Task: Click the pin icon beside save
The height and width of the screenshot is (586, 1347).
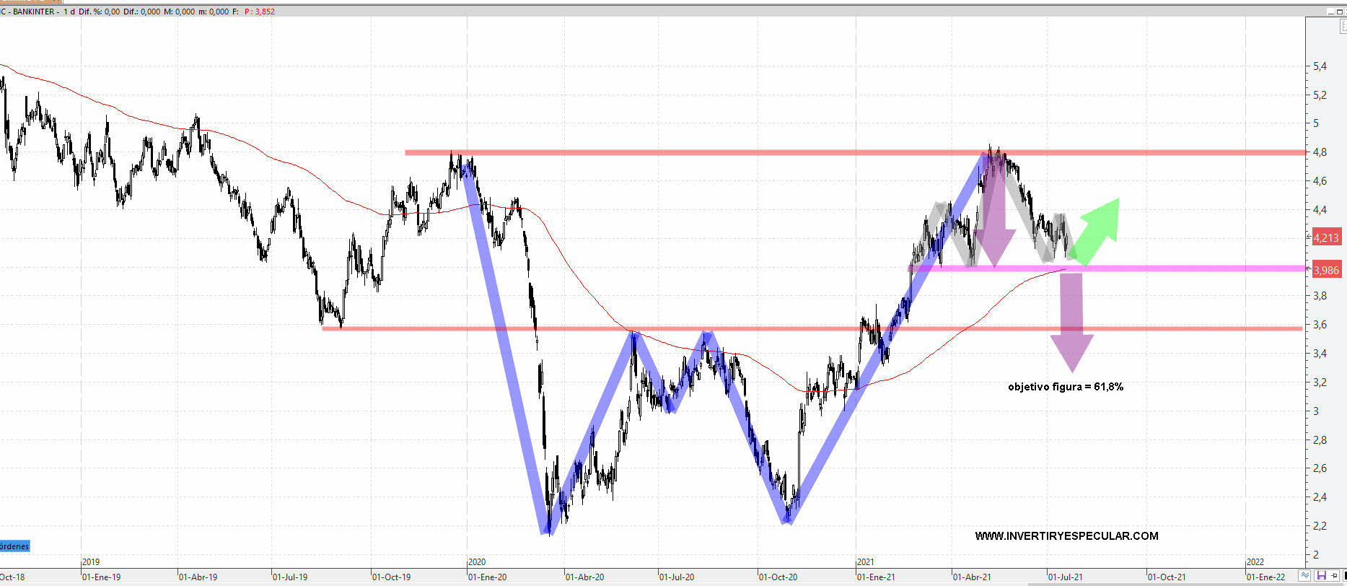Action: point(1334,576)
